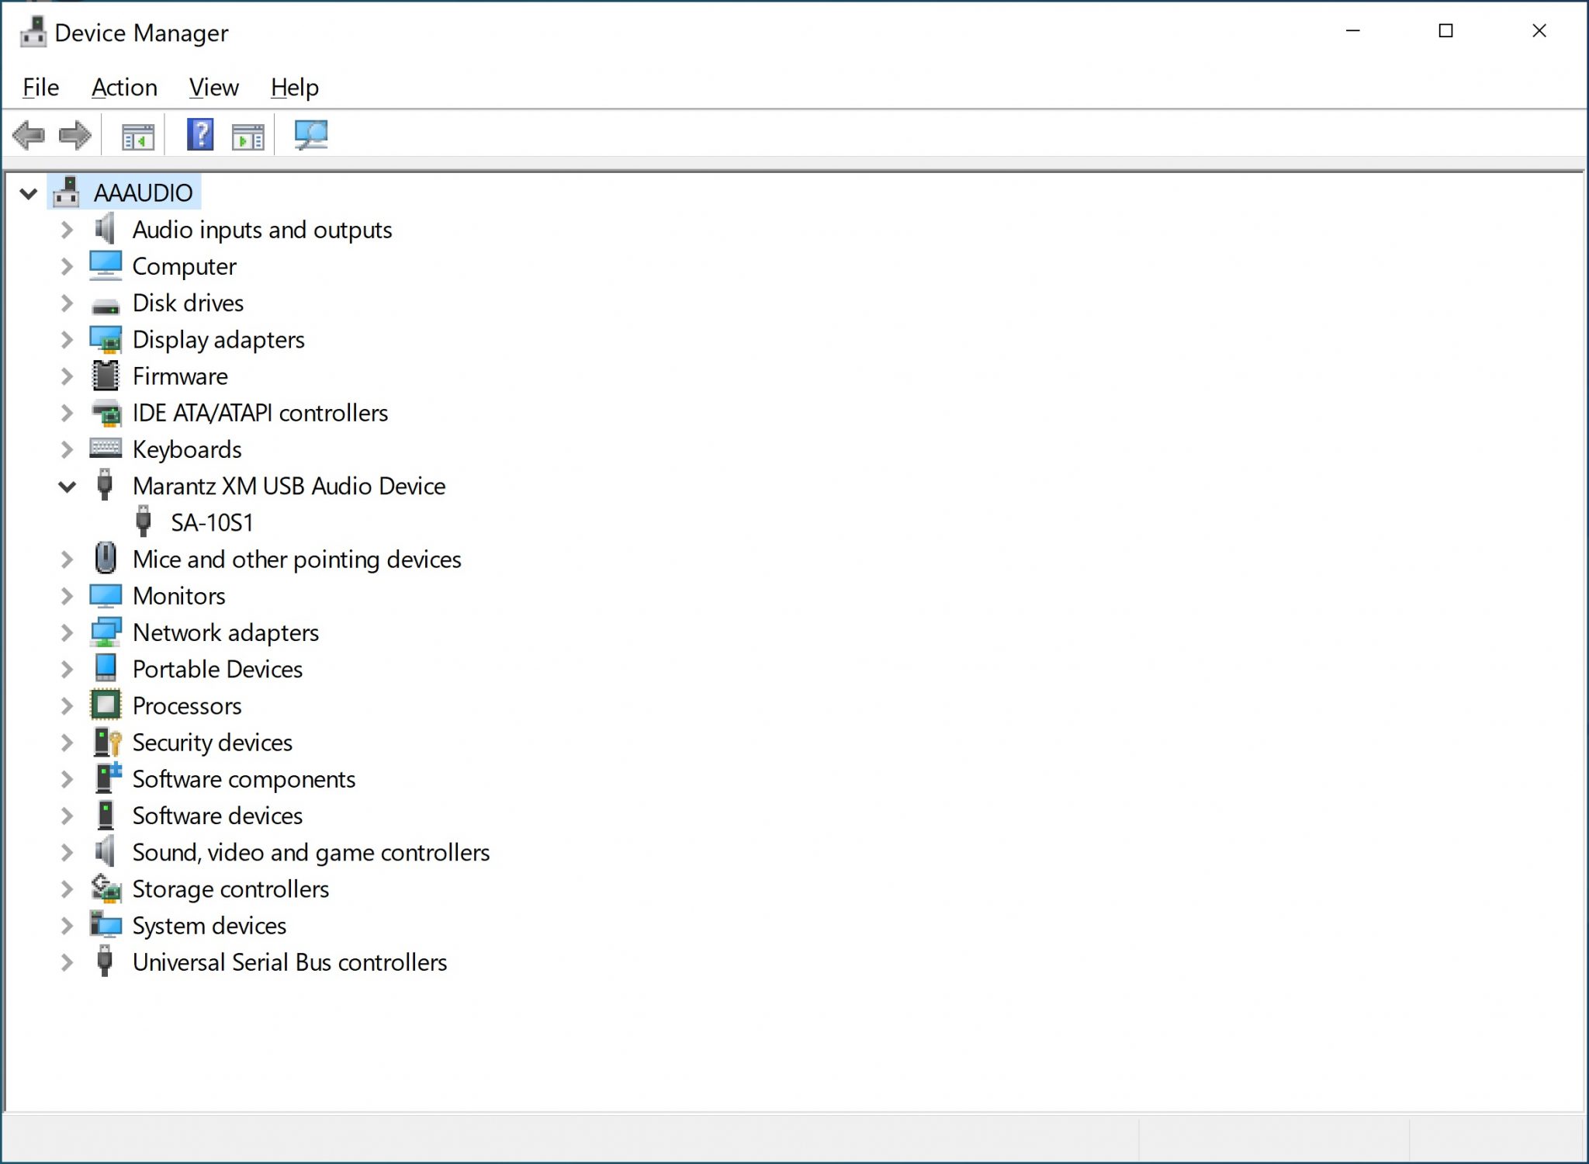
Task: Open the View menu
Action: (213, 87)
